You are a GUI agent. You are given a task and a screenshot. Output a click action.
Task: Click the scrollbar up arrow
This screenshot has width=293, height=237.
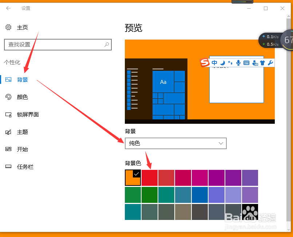[x=289, y=16]
